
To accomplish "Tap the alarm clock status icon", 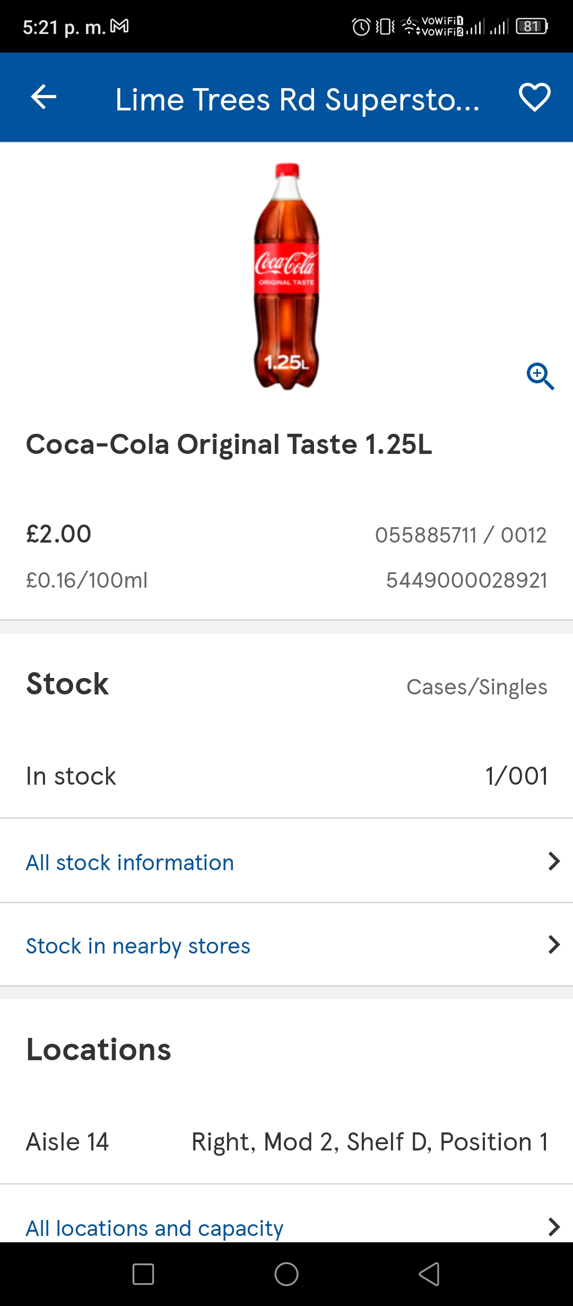I will click(361, 27).
